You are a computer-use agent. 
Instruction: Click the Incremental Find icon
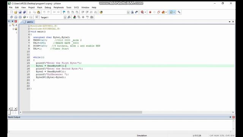tap(136, 12)
